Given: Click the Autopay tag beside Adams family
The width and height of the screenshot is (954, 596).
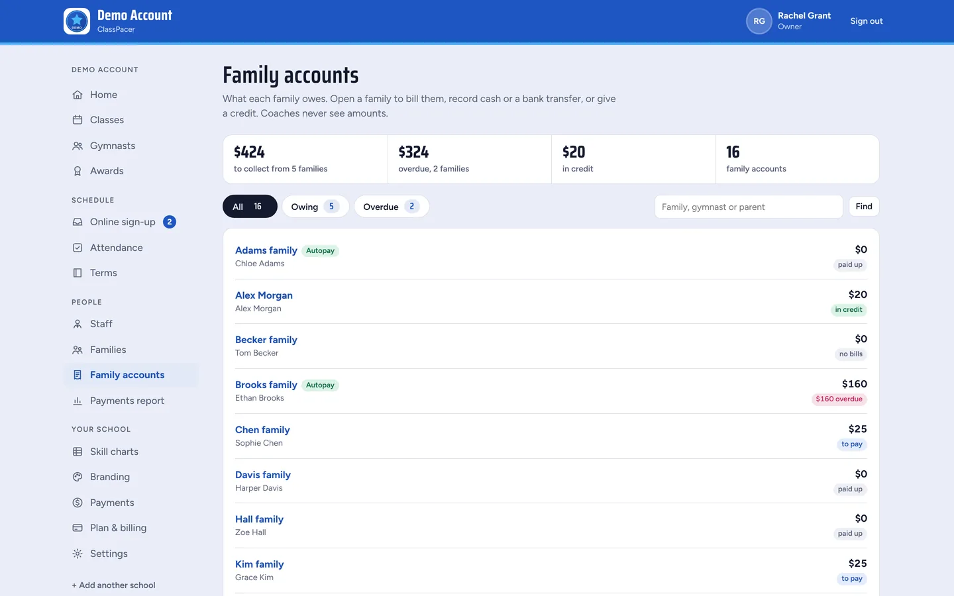Looking at the screenshot, I should pyautogui.click(x=320, y=251).
